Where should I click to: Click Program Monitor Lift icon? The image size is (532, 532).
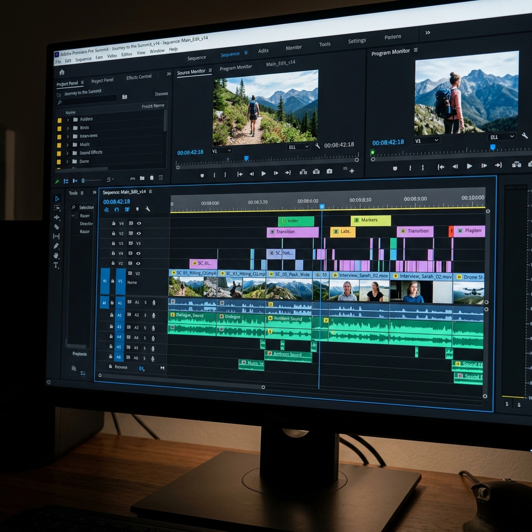516,165
